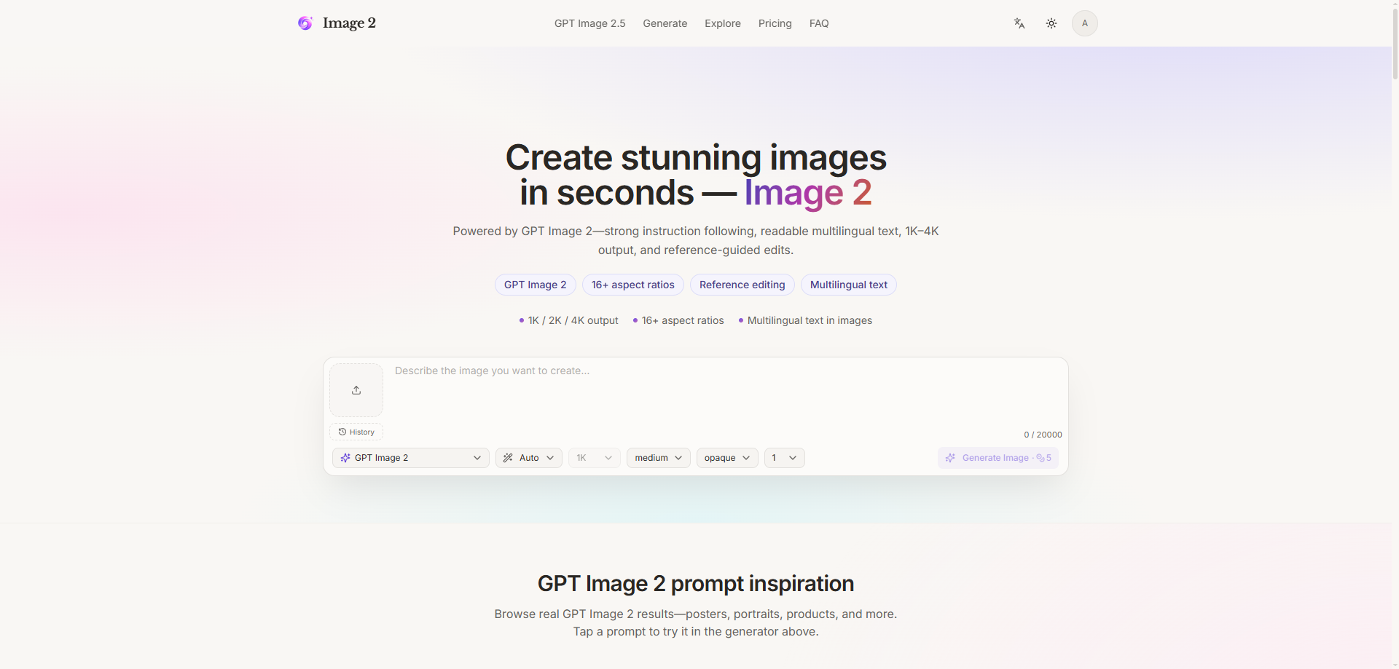1399x669 pixels.
Task: Click the 16+ aspect ratios pill
Action: 633,285
